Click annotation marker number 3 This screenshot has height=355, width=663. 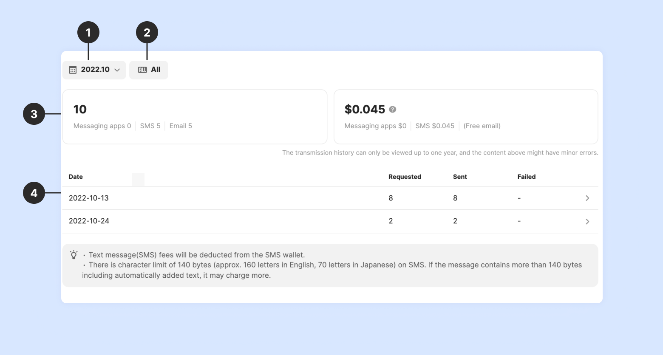34,114
